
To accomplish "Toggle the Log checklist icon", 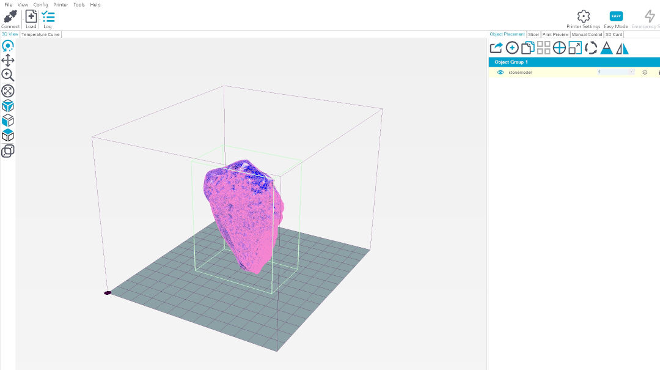I will [48, 17].
